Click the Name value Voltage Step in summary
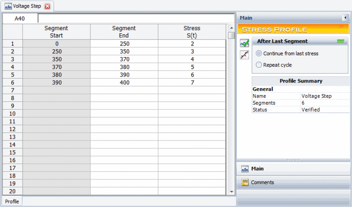 pos(316,96)
